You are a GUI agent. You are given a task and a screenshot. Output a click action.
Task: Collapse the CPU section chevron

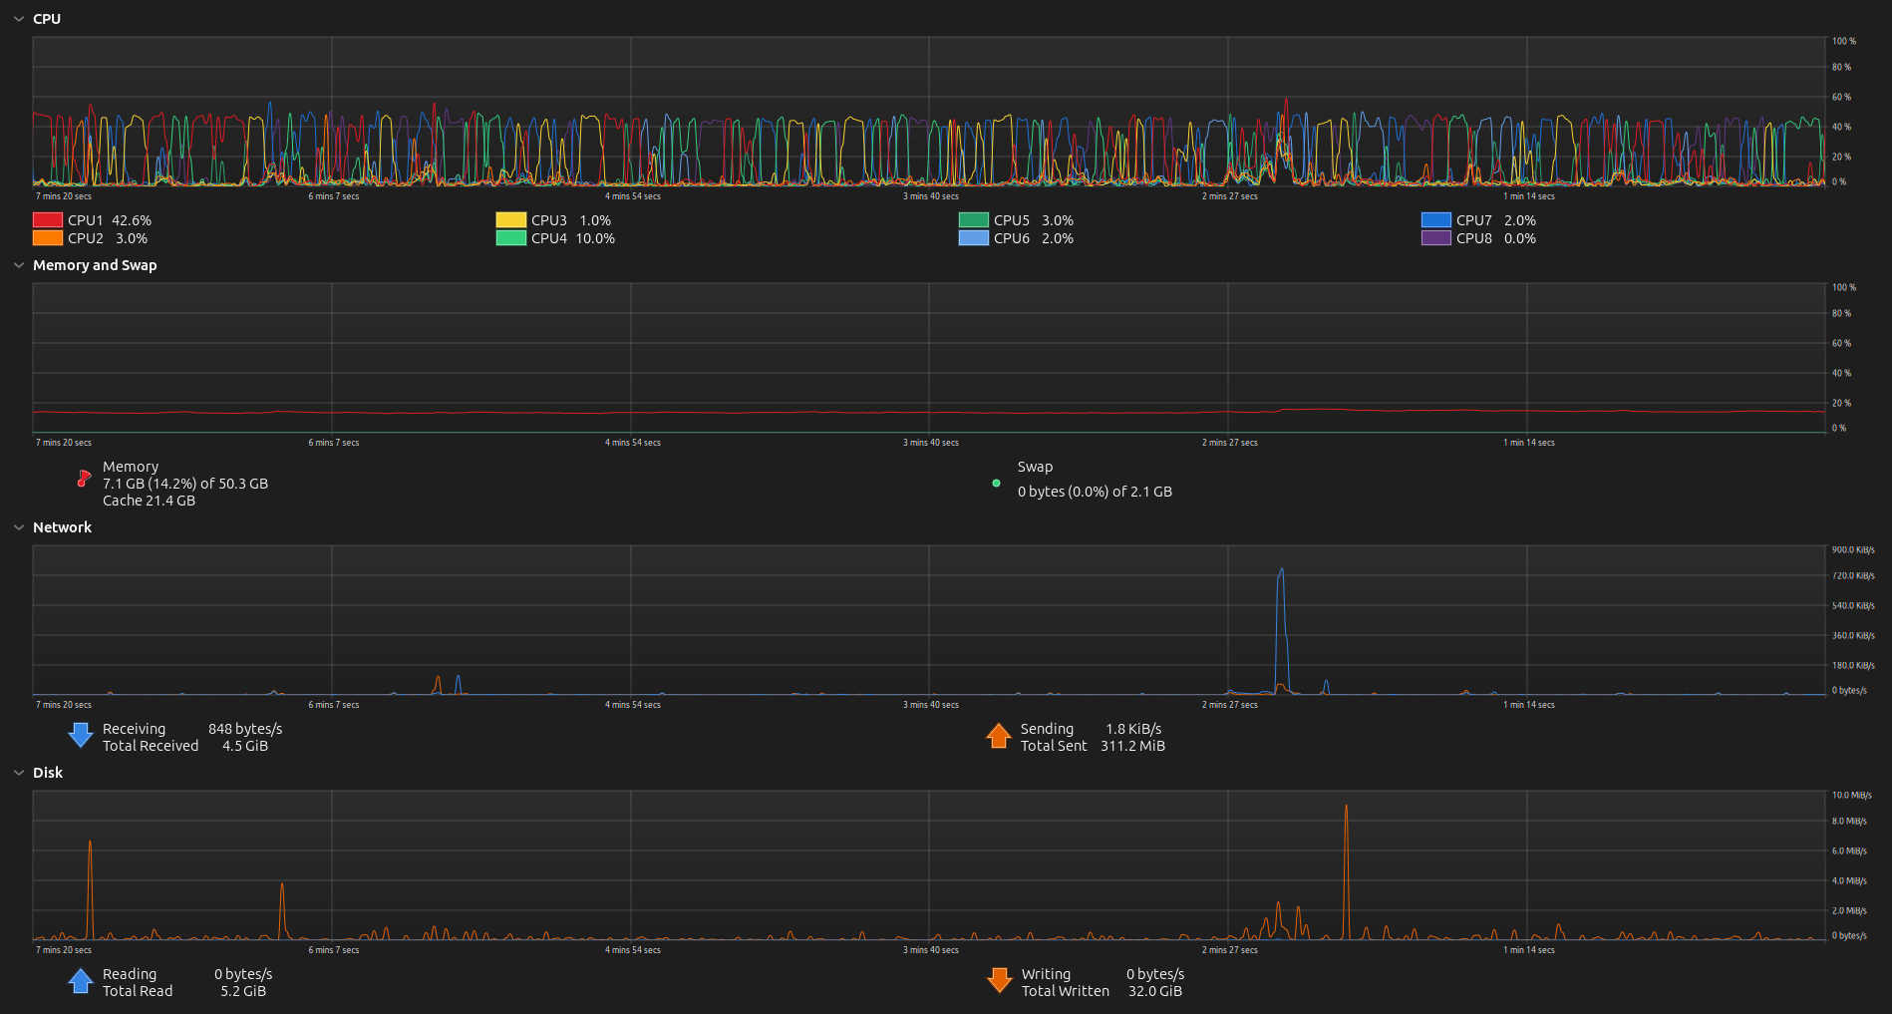pyautogui.click(x=18, y=19)
